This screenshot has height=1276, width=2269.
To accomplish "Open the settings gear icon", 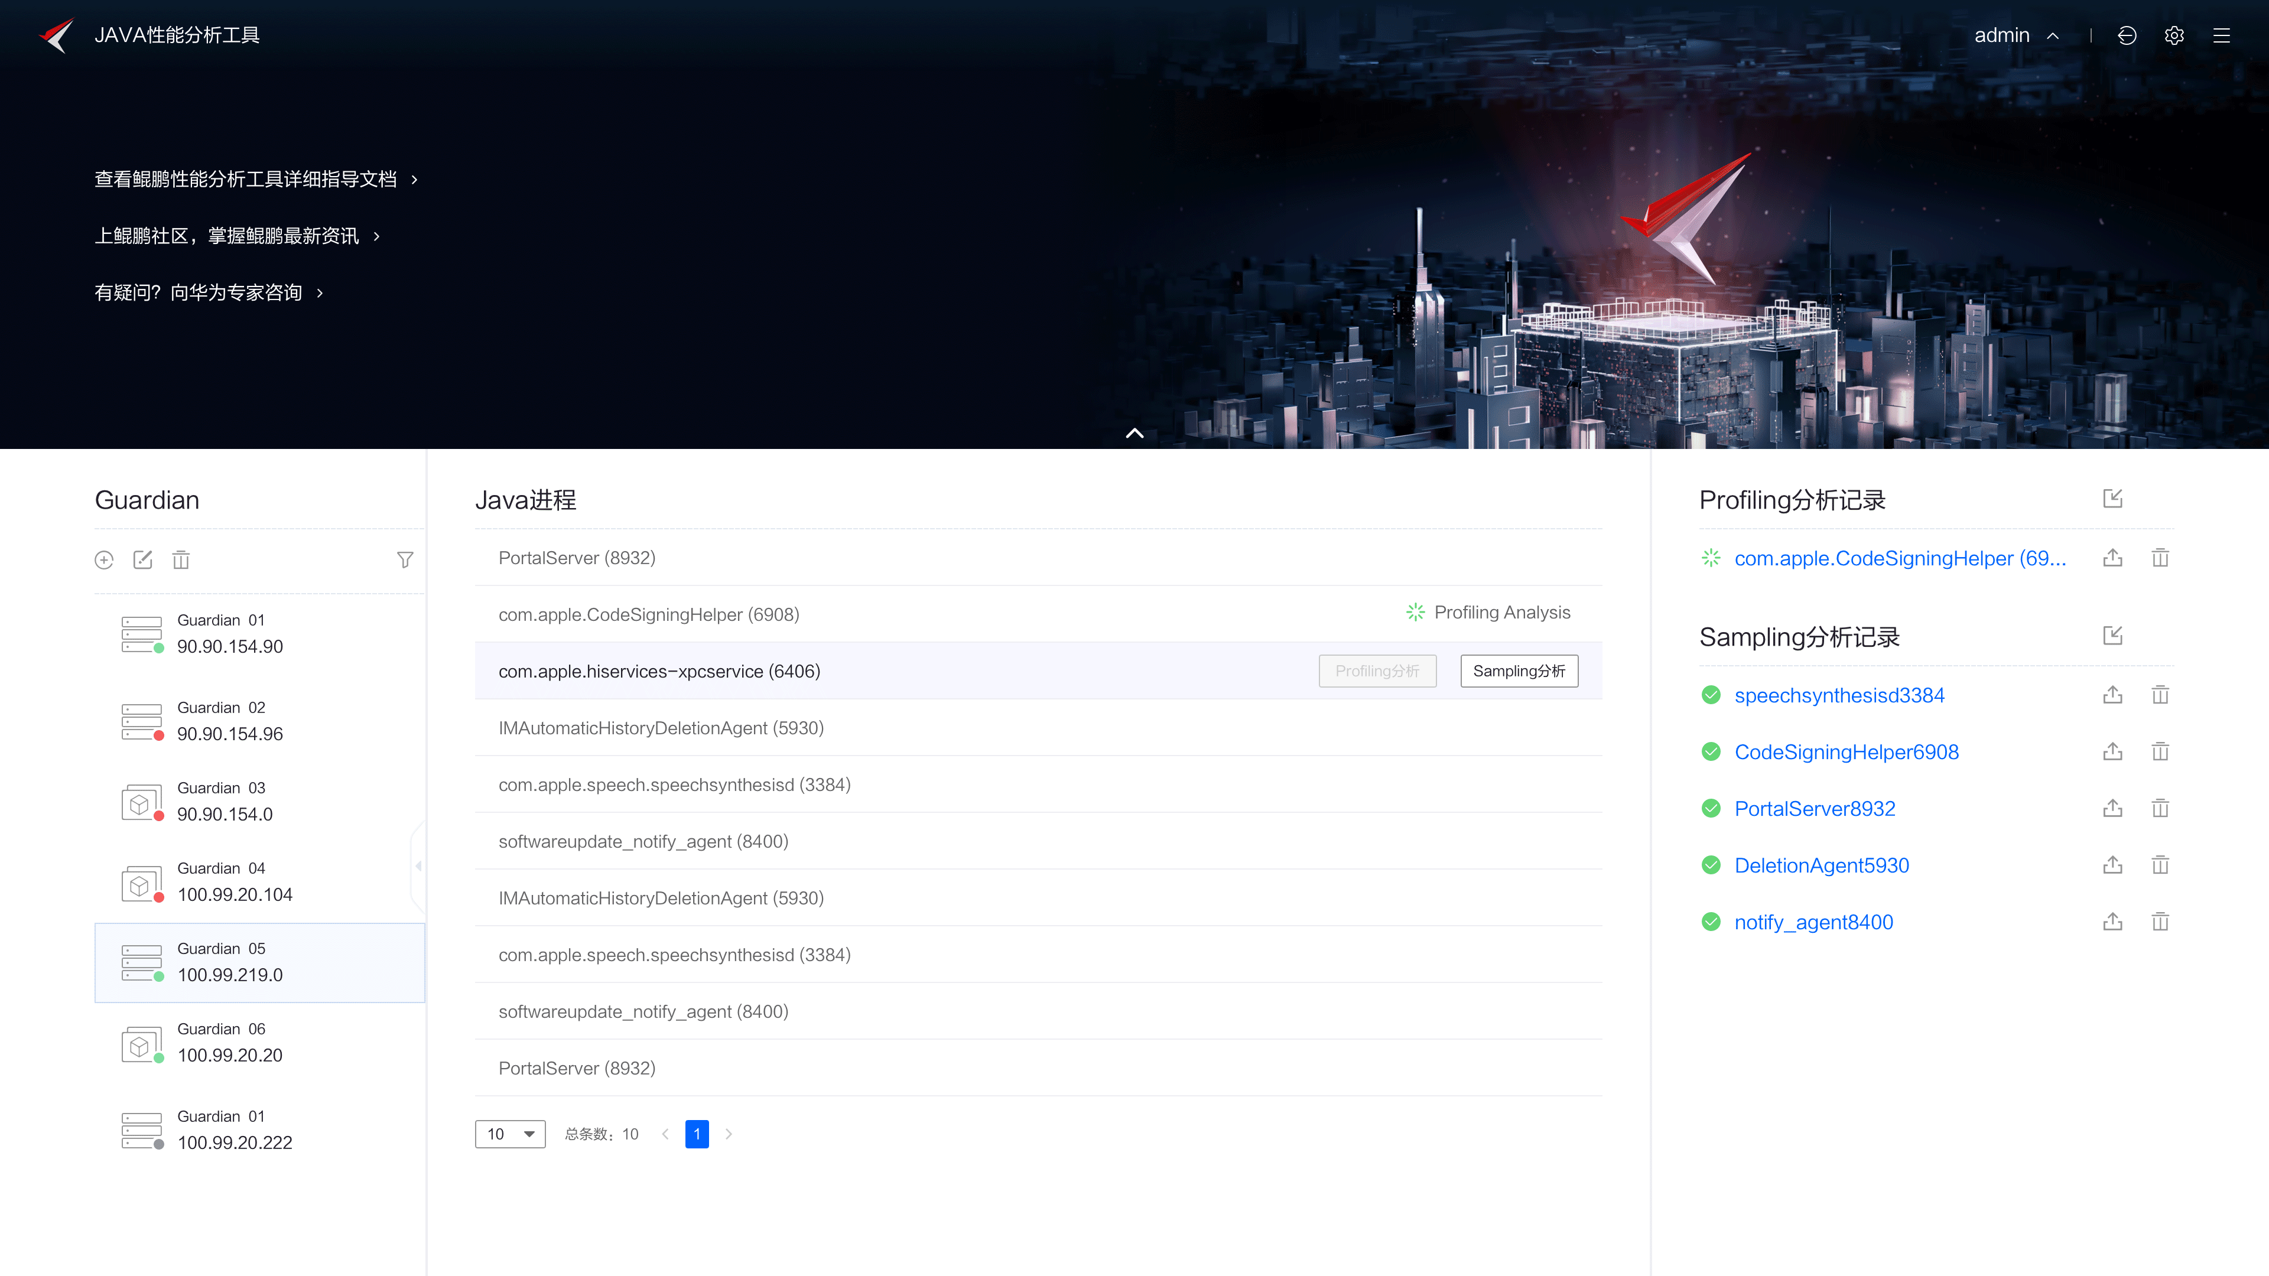I will pyautogui.click(x=2174, y=35).
